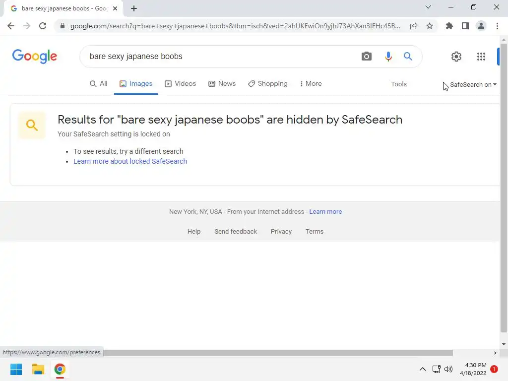Image resolution: width=508 pixels, height=381 pixels.
Task: Open the search Tools button
Action: 398,84
